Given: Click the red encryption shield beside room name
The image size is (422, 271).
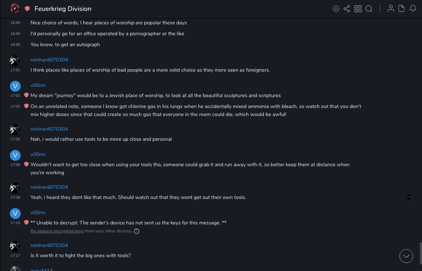Looking at the screenshot, I should 27,9.
